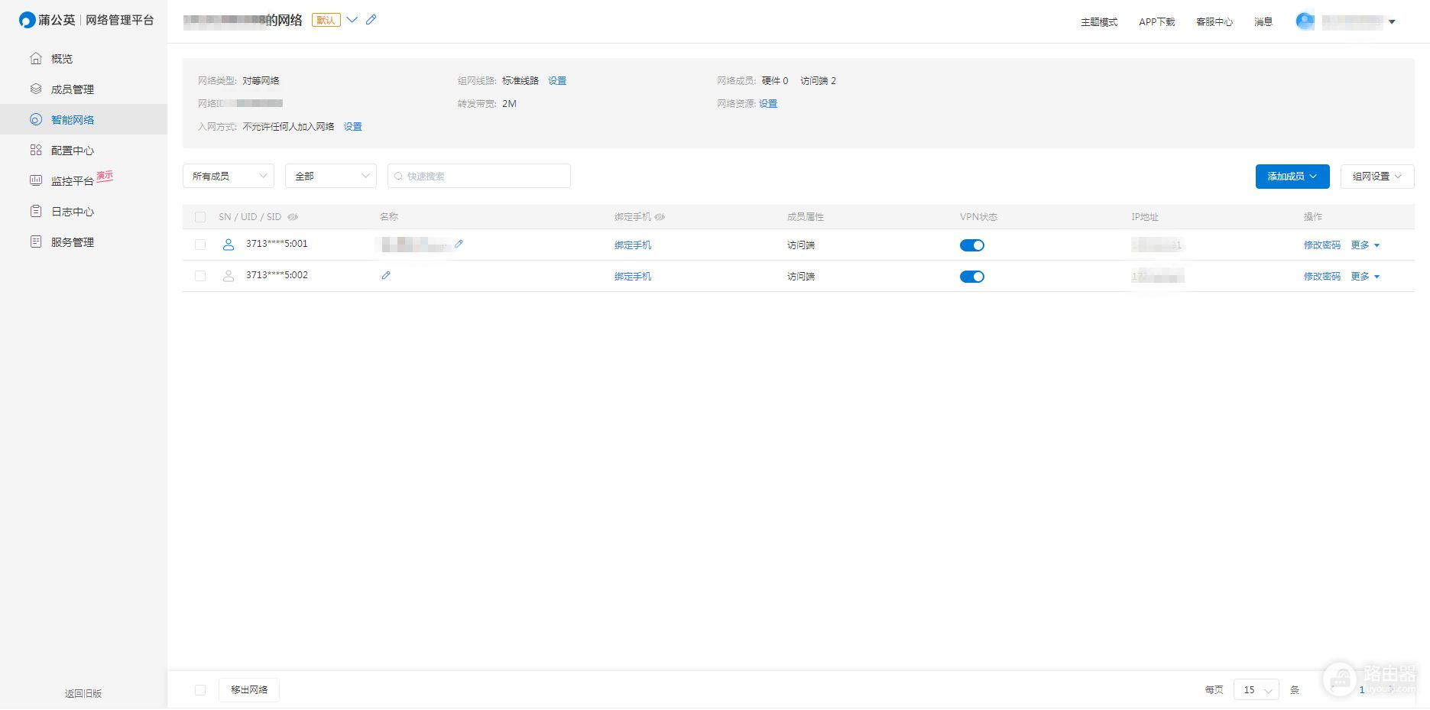This screenshot has height=710, width=1430.
Task: Click the 配置中心 grid icon in the sidebar
Action: (36, 151)
